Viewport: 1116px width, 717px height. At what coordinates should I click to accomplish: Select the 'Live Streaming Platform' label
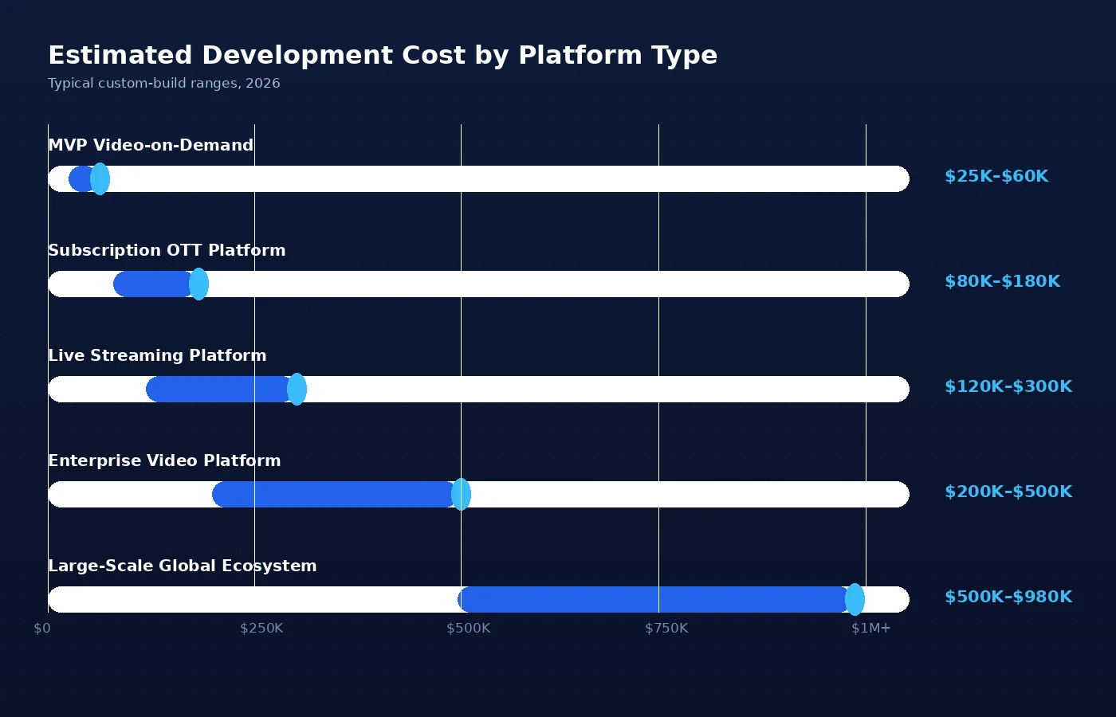tap(157, 355)
